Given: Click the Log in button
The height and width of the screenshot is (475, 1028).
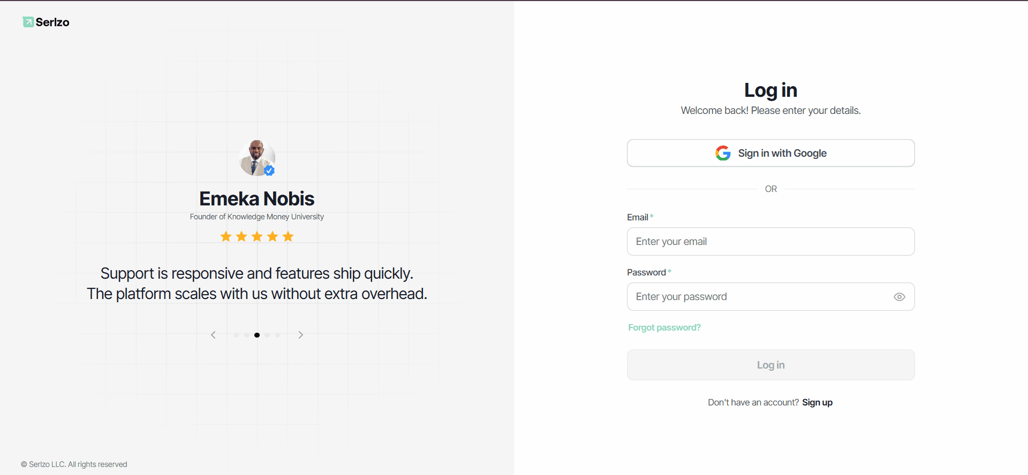Looking at the screenshot, I should [771, 365].
